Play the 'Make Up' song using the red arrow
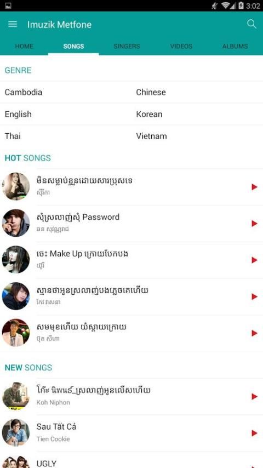The image size is (263, 468). click(254, 260)
